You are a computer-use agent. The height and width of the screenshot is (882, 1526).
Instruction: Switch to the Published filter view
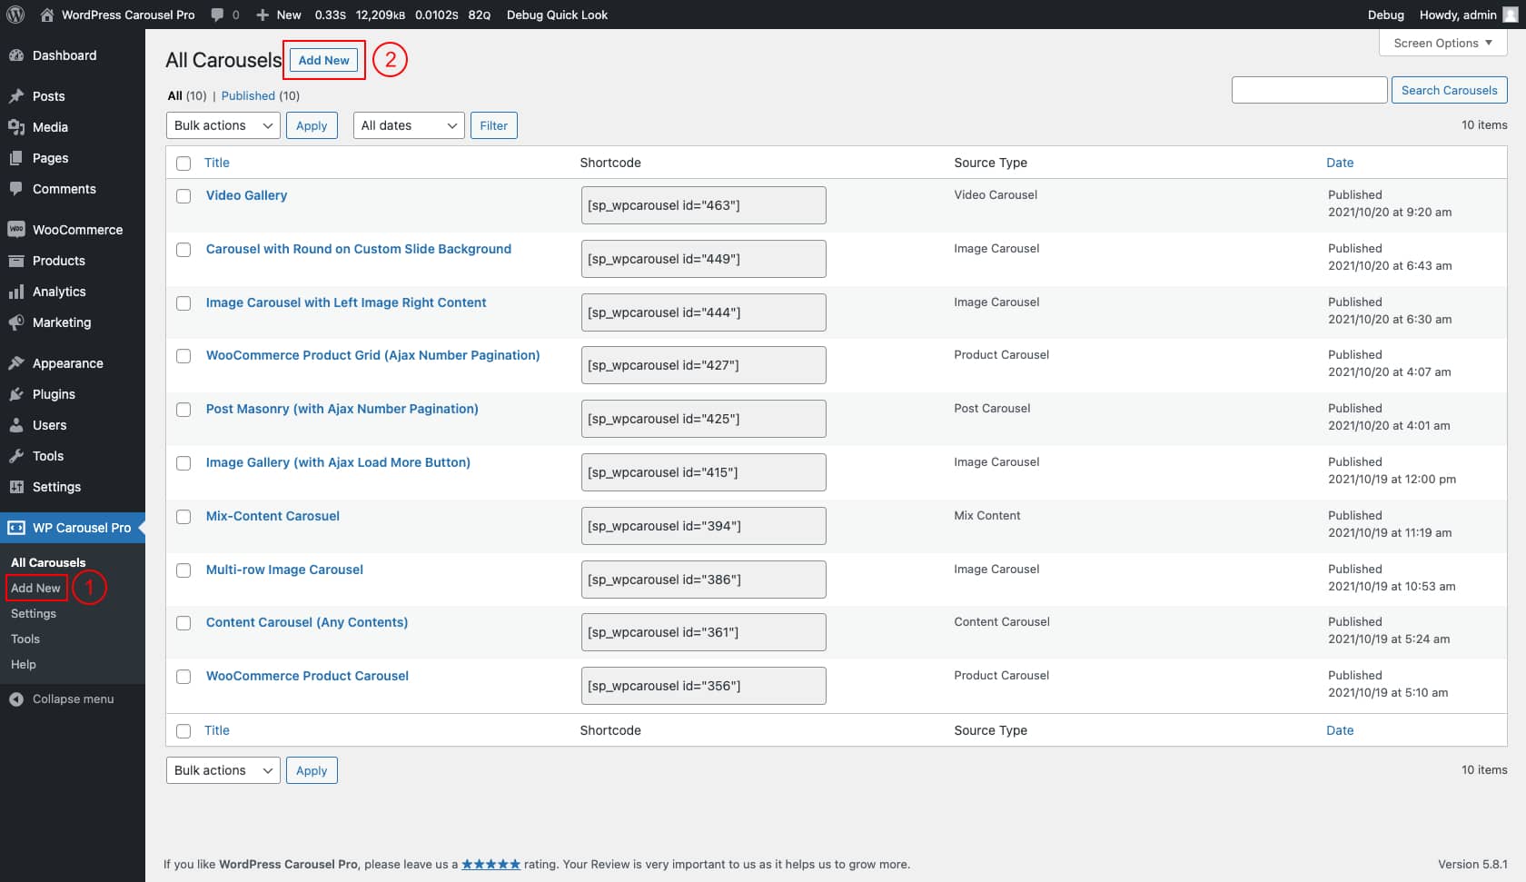(248, 95)
